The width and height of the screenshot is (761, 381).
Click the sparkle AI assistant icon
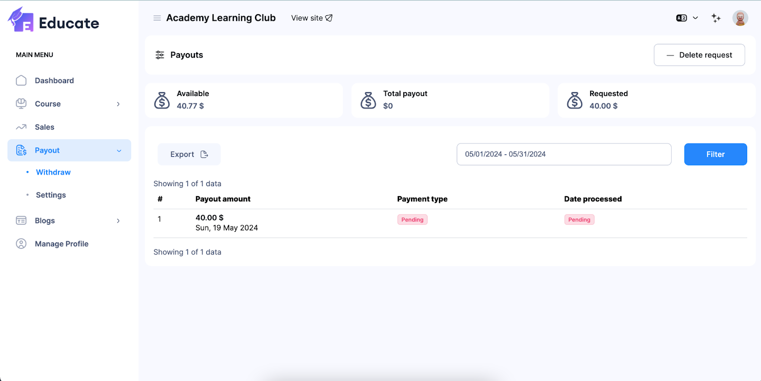pos(716,18)
